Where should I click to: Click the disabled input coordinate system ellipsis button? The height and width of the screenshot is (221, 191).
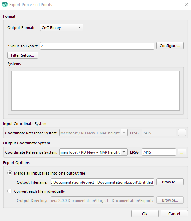(182, 133)
